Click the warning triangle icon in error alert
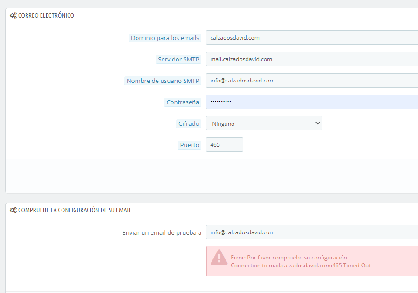This screenshot has height=293, width=418. [219, 257]
